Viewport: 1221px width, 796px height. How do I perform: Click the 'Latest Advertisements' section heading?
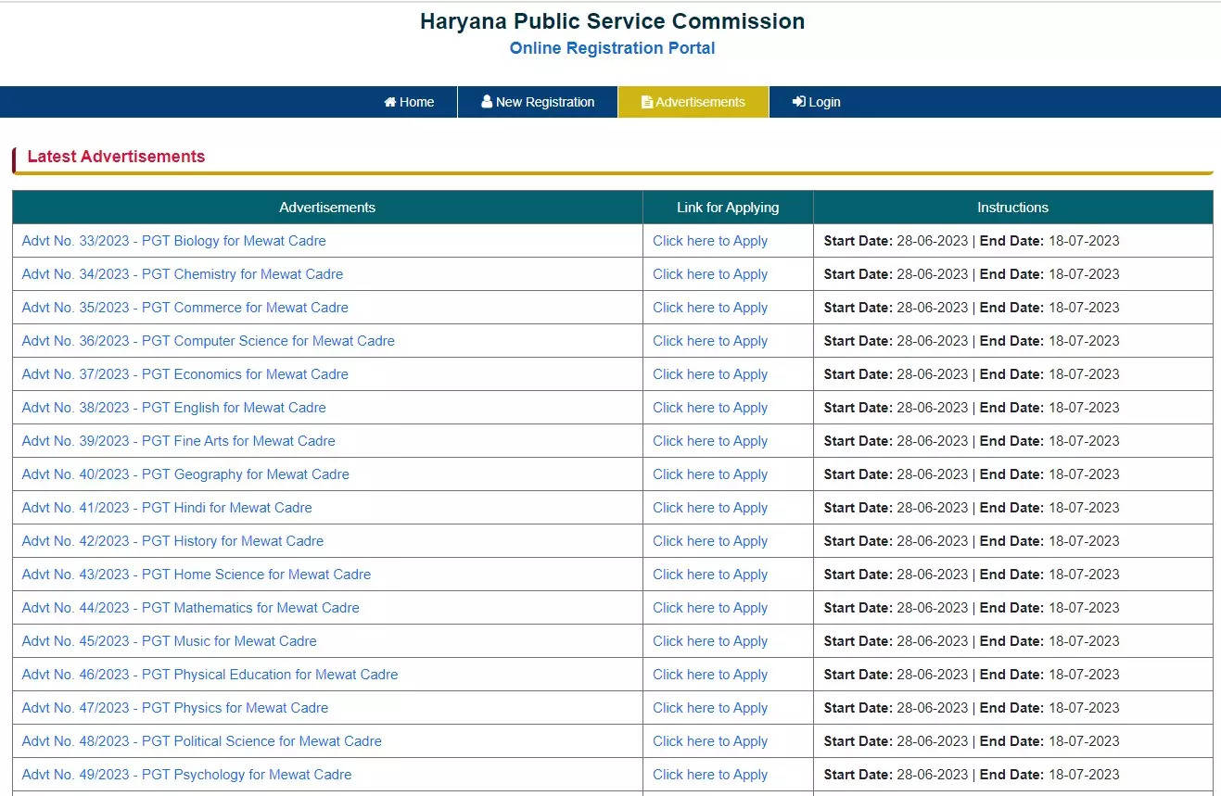coord(116,157)
